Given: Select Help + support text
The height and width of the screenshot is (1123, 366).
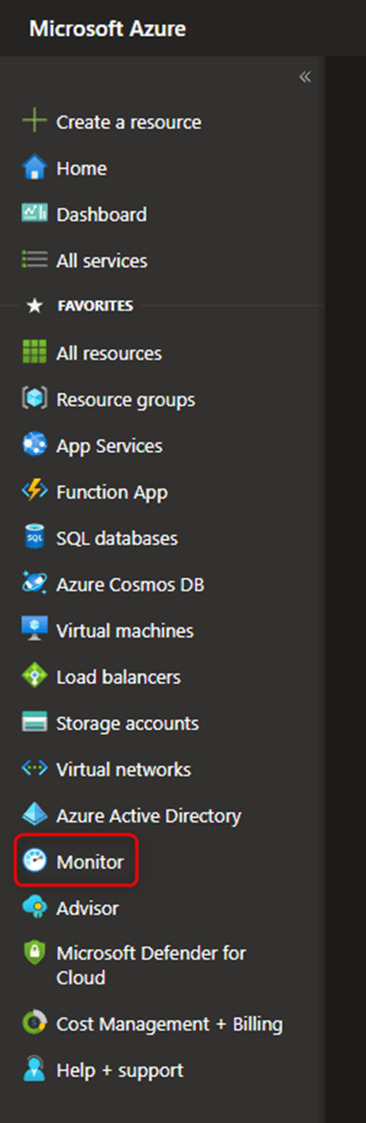Looking at the screenshot, I should (x=120, y=1070).
